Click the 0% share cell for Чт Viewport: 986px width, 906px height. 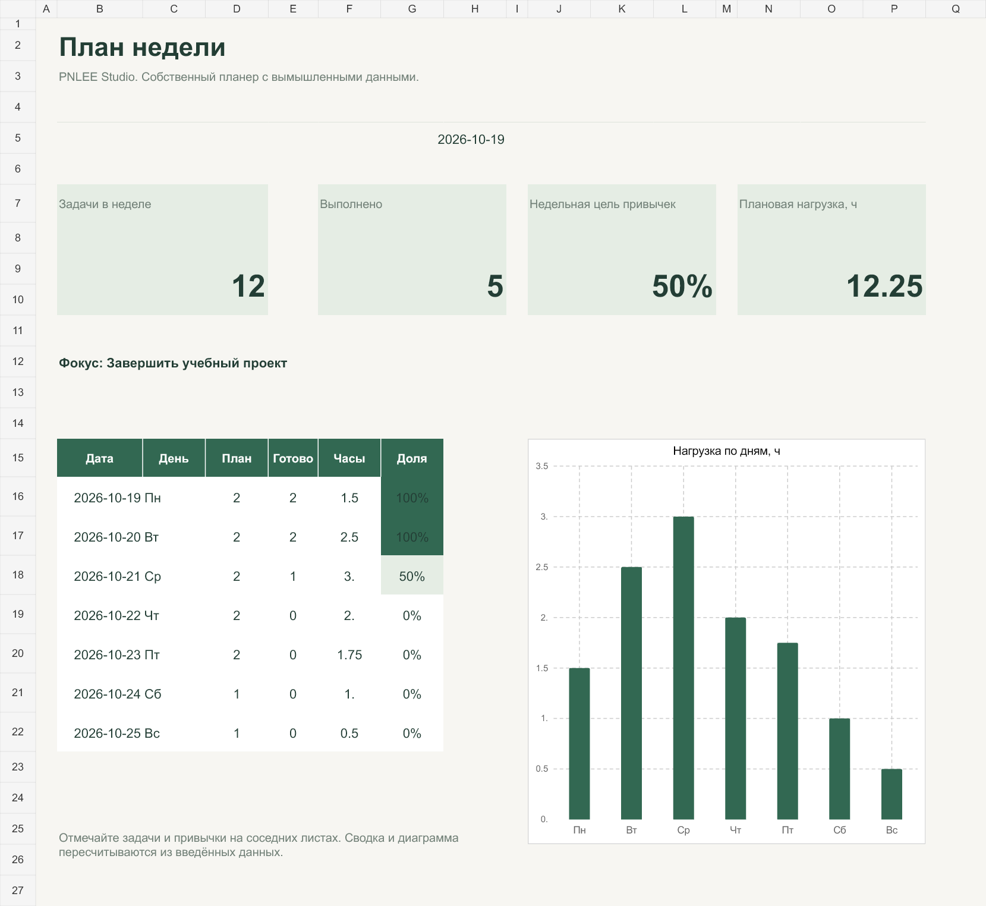point(412,615)
